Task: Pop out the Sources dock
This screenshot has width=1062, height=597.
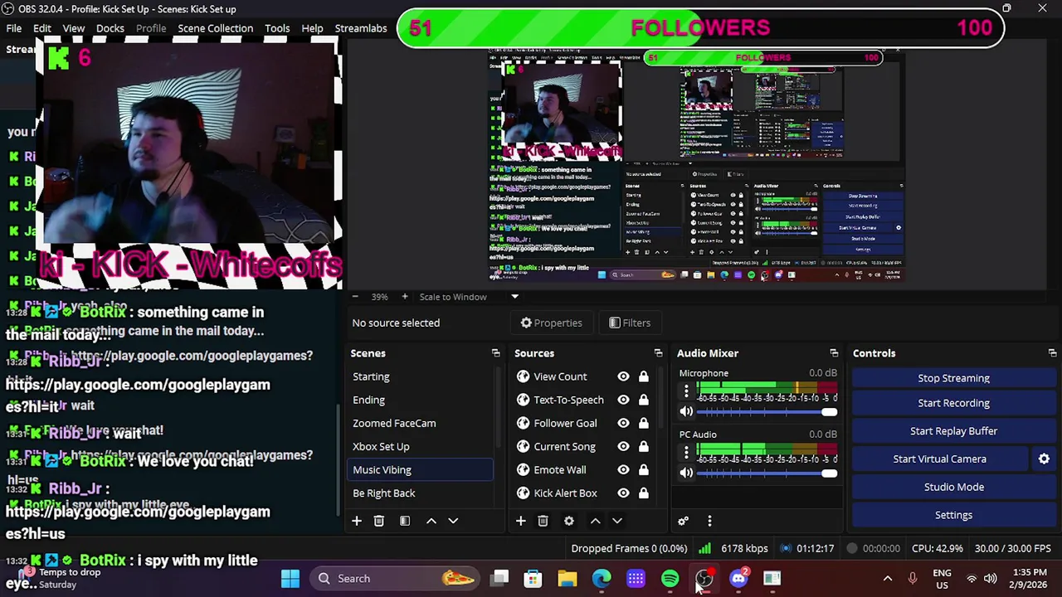Action: coord(658,353)
